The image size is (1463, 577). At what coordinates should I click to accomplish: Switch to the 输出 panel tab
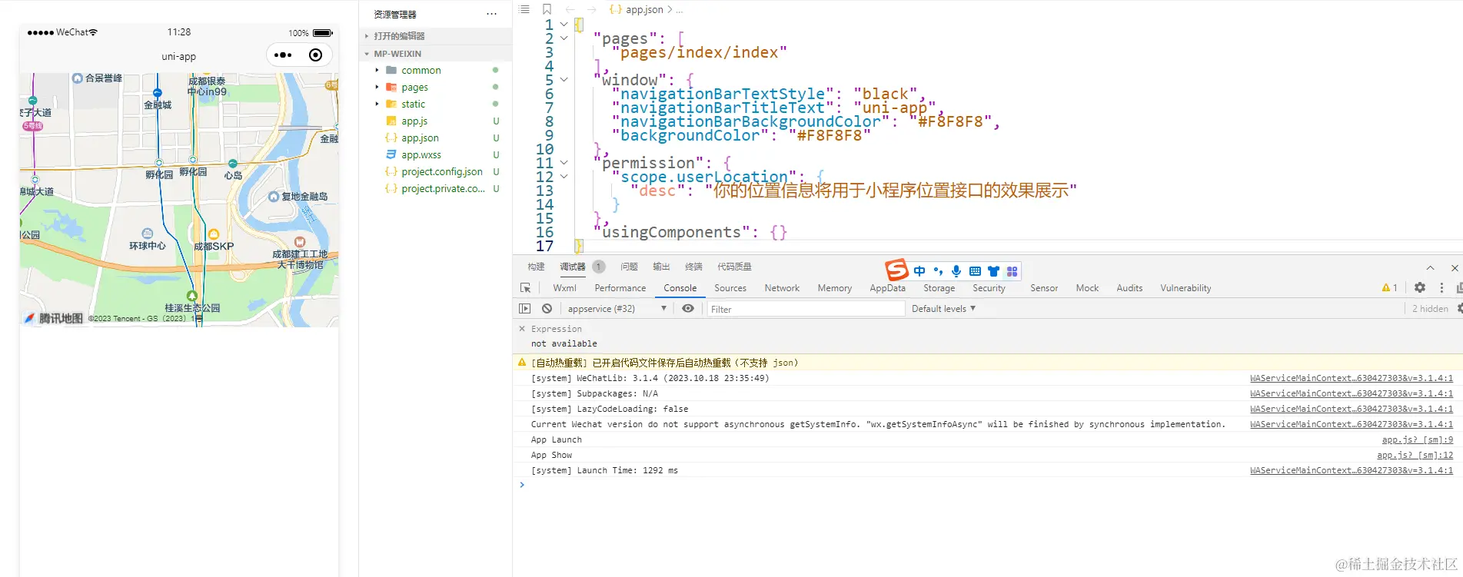click(x=661, y=267)
